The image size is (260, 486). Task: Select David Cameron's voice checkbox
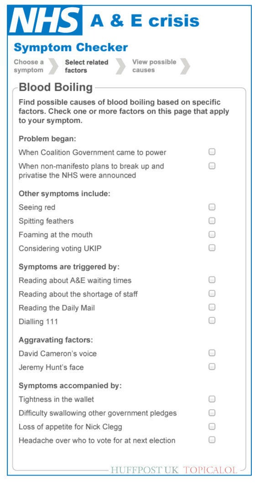212,353
